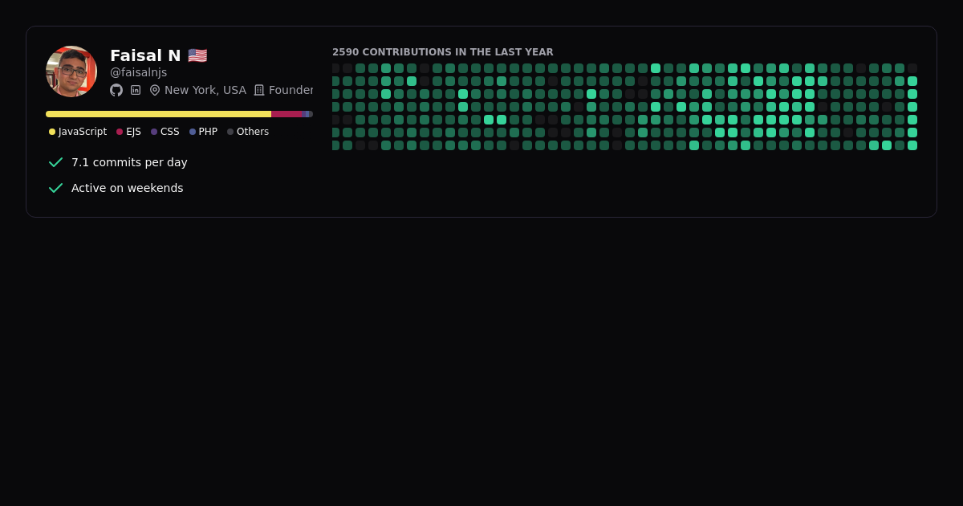Click the 2590 Contributions heading

pyautogui.click(x=442, y=52)
